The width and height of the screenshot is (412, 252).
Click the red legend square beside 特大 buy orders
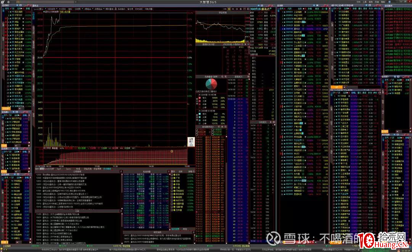pyautogui.click(x=200, y=98)
